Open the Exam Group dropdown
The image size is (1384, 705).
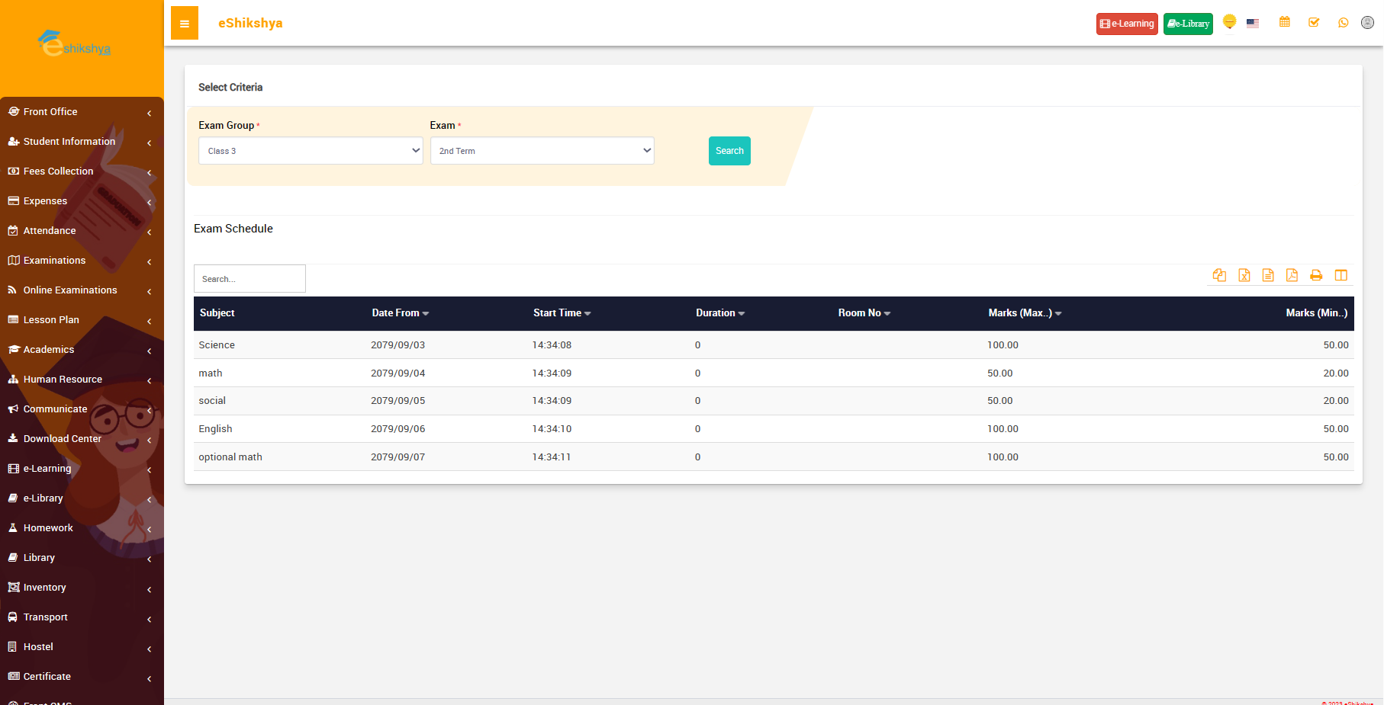(311, 151)
